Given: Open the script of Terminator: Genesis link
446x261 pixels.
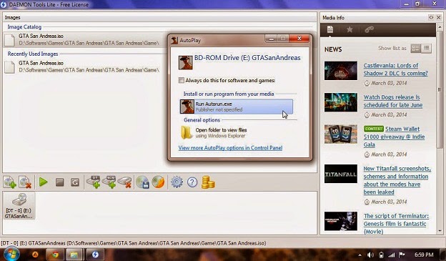Looking at the screenshot, I should [396, 224].
